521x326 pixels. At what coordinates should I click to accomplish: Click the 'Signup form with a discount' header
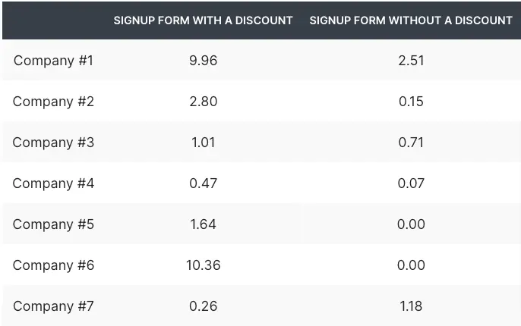click(203, 20)
